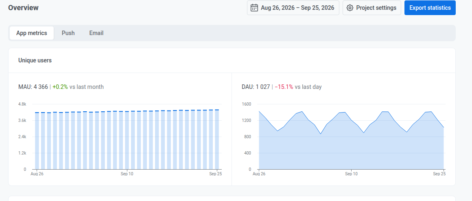Click the 2.4k axis label in MAU chart
Image resolution: width=472 pixels, height=201 pixels.
click(22, 137)
